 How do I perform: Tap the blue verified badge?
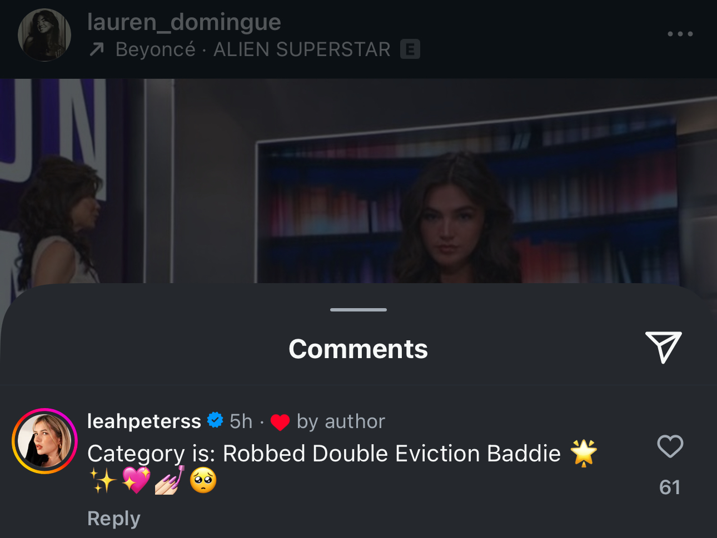215,420
